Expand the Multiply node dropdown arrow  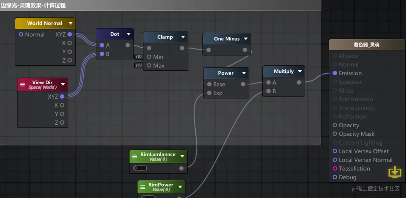click(300, 71)
